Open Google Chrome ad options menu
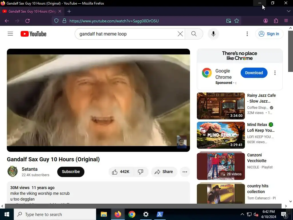 [275, 73]
